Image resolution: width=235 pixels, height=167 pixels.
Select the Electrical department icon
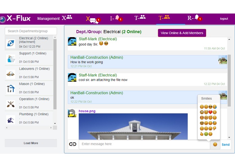pos(10,44)
